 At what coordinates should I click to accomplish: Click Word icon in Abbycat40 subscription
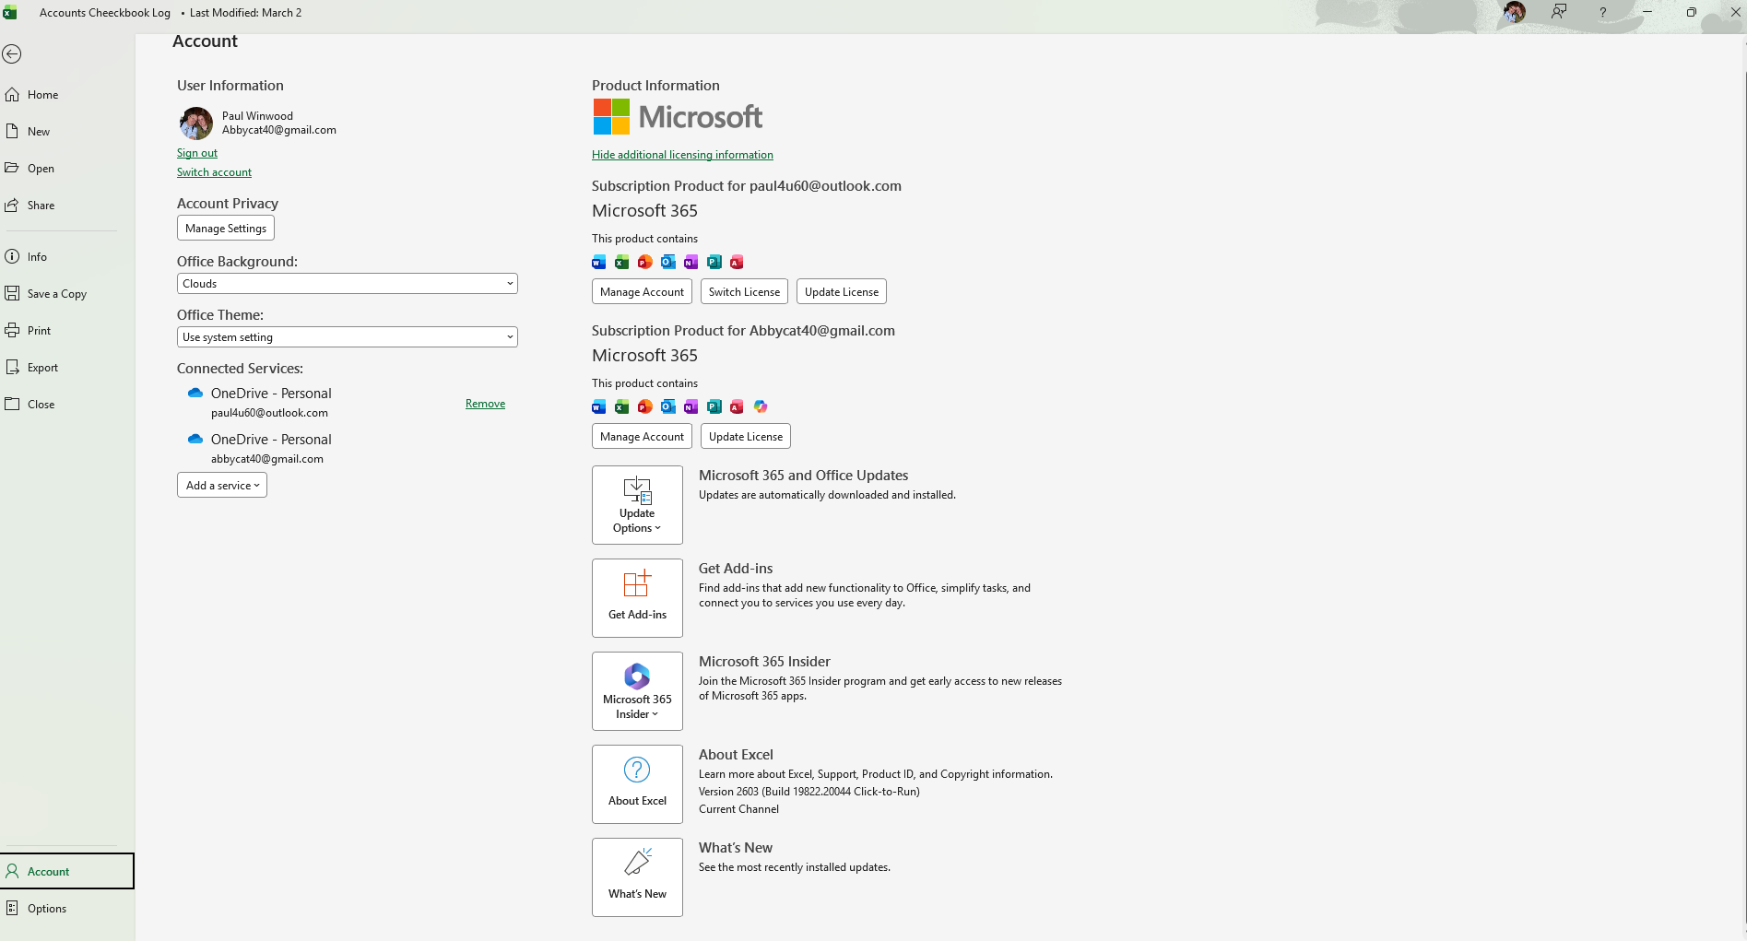(599, 407)
